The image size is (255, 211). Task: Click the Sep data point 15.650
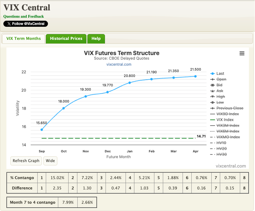pos(42,130)
